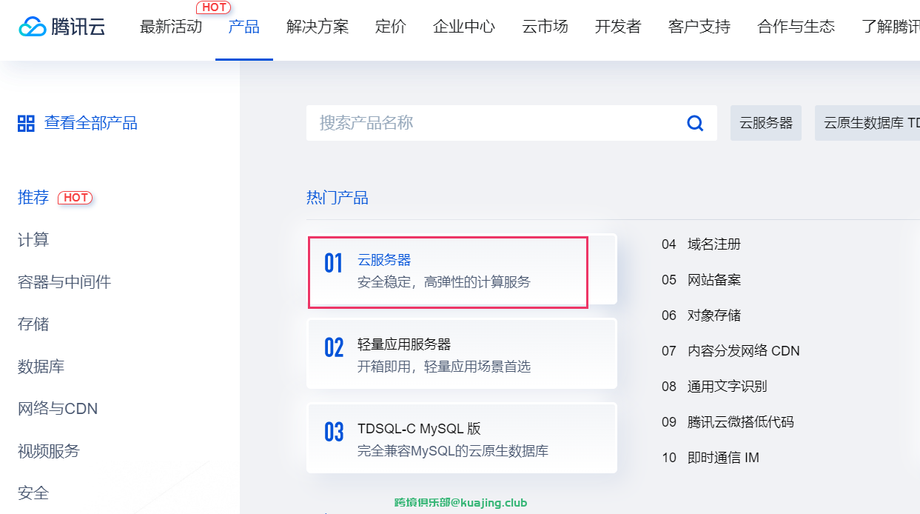Click the Tencent Cloud logo
Screen dimensions: 920x514
62,27
